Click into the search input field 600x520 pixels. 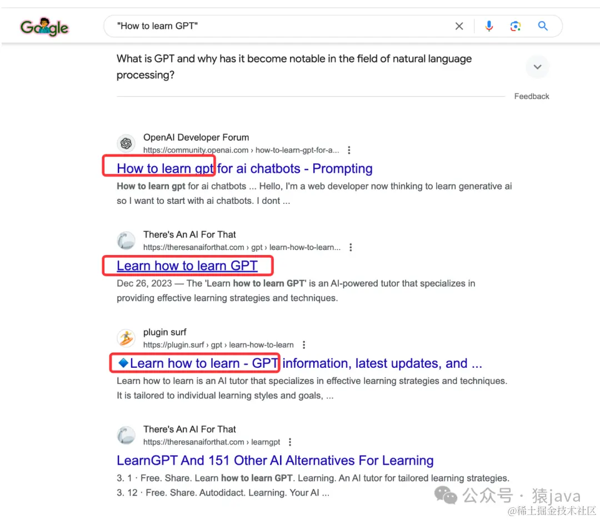coord(283,26)
